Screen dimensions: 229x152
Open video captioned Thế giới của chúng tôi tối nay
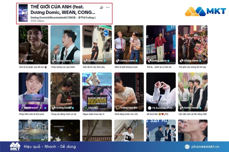pos(193,45)
